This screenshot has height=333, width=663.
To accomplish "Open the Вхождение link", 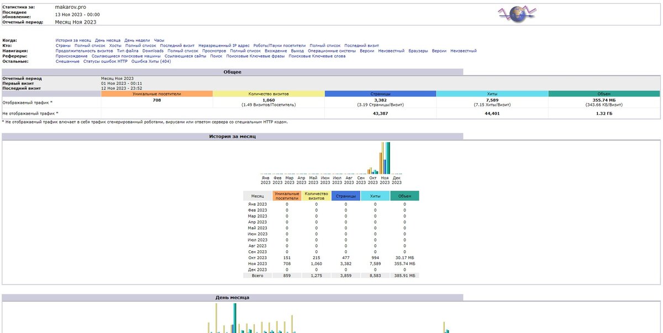I will (276, 51).
